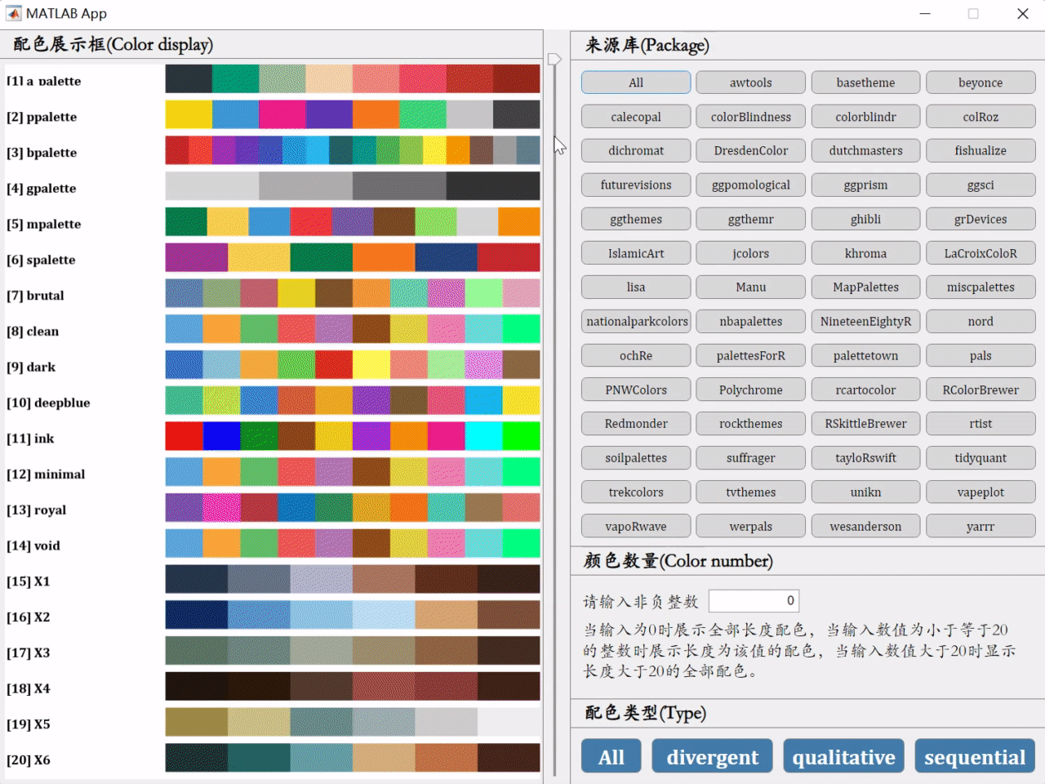Select the ggprism package

point(866,185)
